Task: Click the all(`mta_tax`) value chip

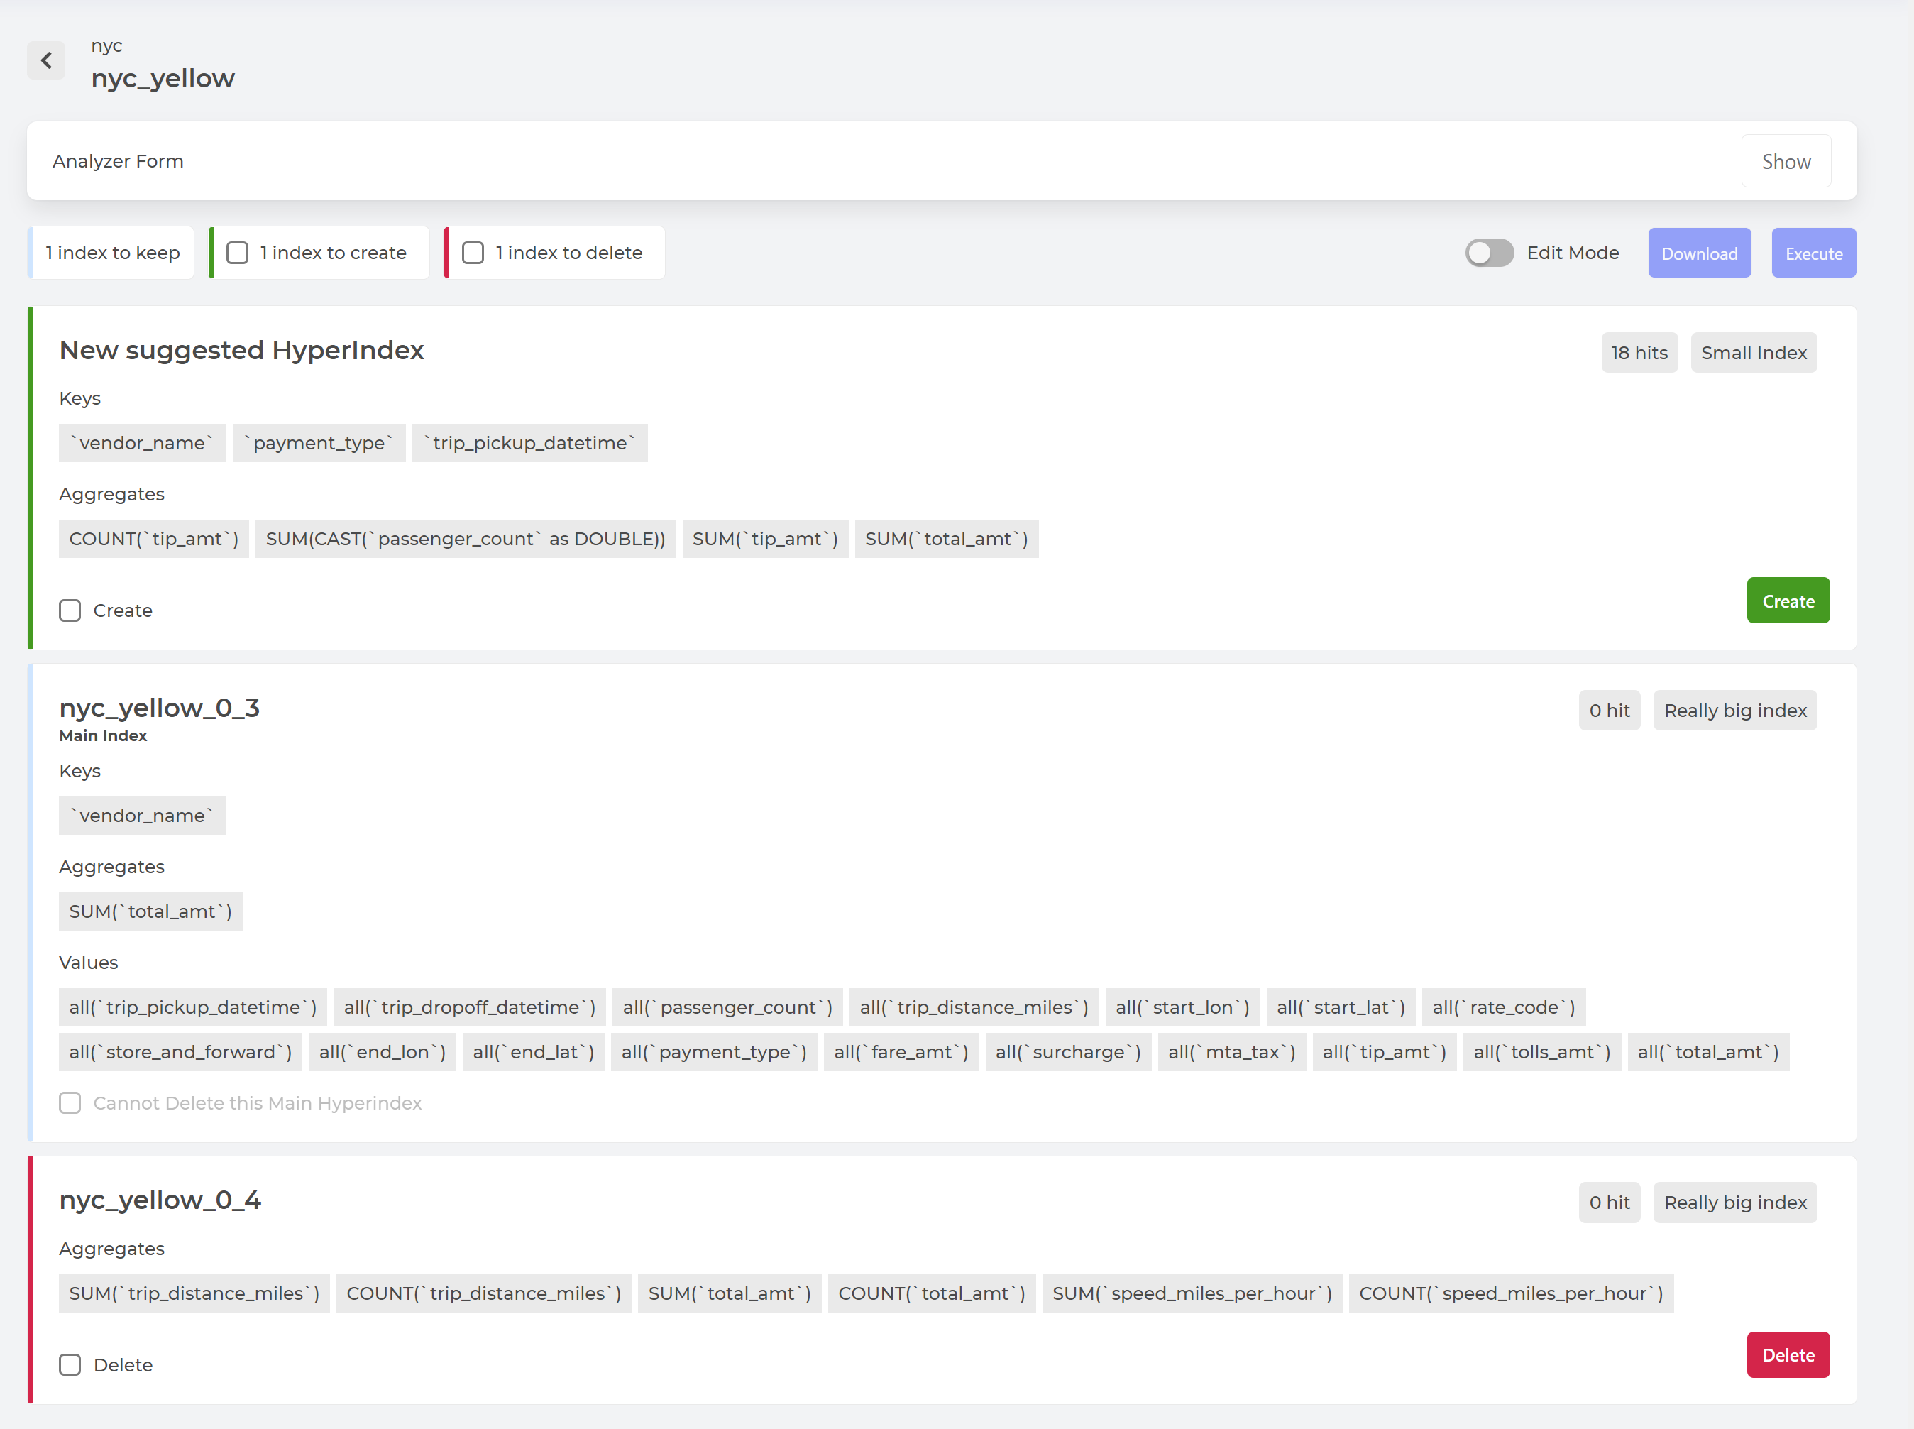Action: pyautogui.click(x=1232, y=1053)
